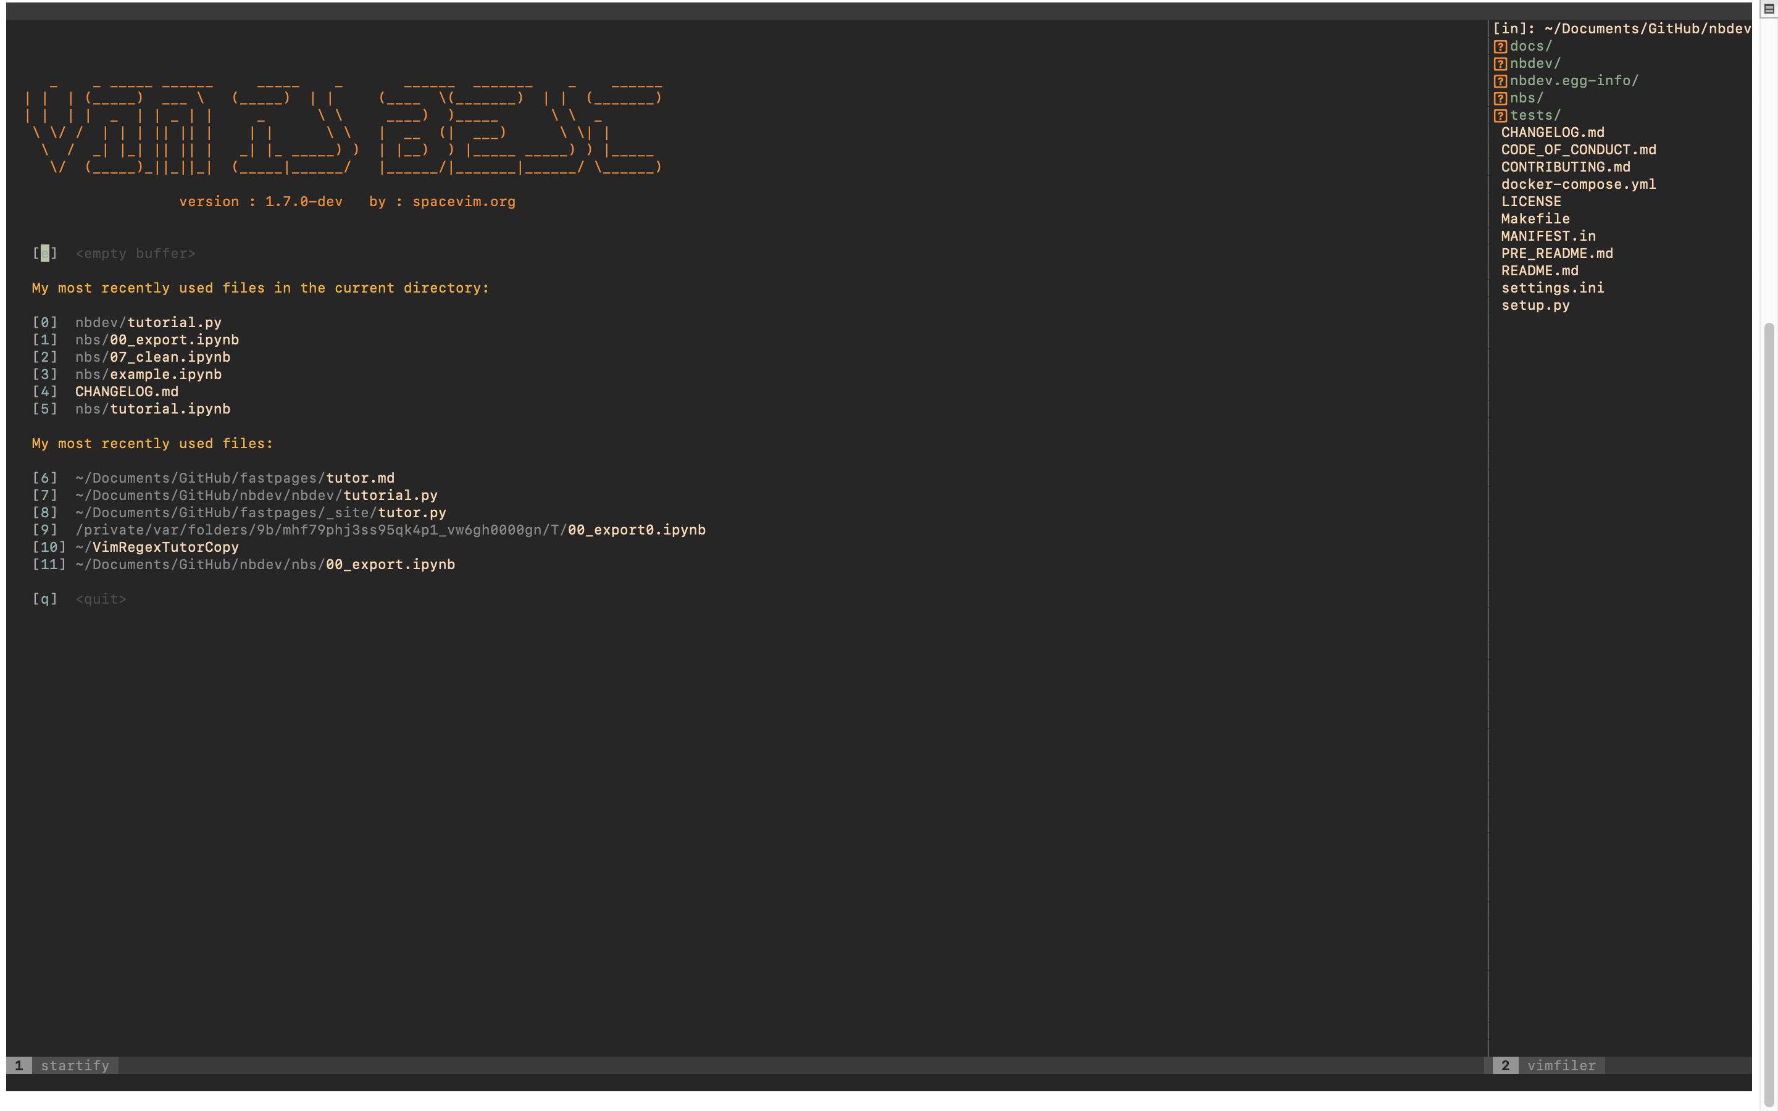Click the vimfiler path header [in]:

coord(1622,28)
